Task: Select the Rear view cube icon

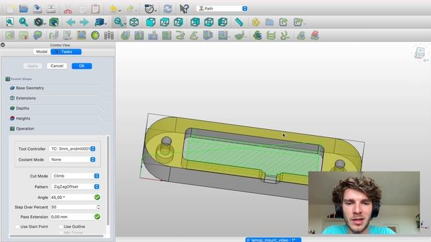Action: click(x=195, y=22)
